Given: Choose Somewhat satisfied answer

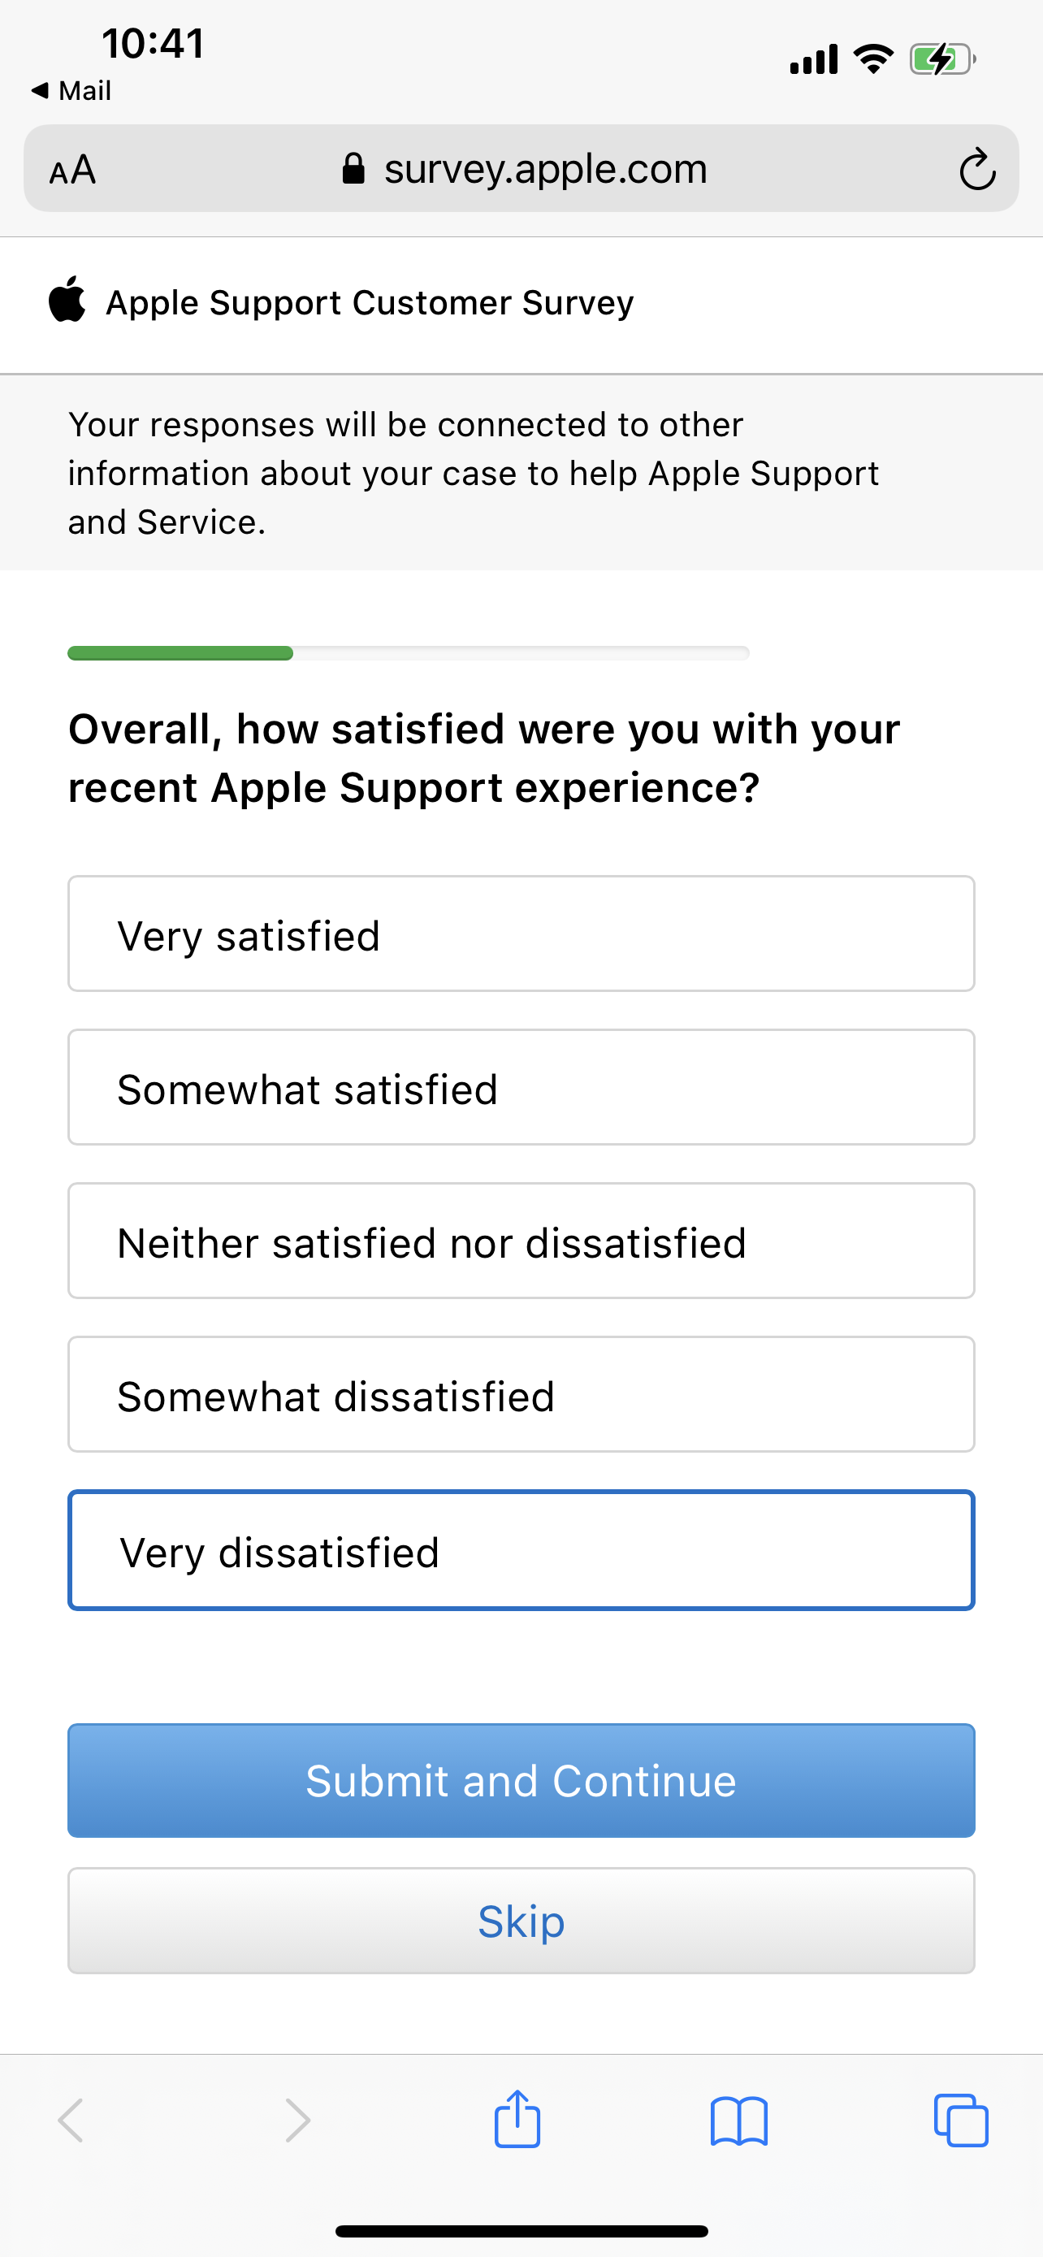Looking at the screenshot, I should tap(521, 1087).
